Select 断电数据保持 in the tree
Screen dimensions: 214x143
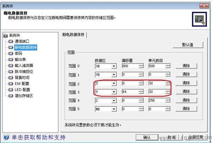click(x=26, y=48)
